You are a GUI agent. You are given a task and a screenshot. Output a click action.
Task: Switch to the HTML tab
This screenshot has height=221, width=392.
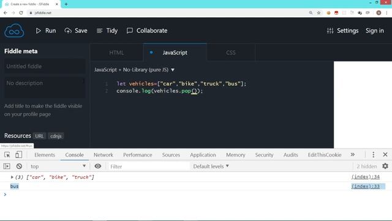pos(116,53)
